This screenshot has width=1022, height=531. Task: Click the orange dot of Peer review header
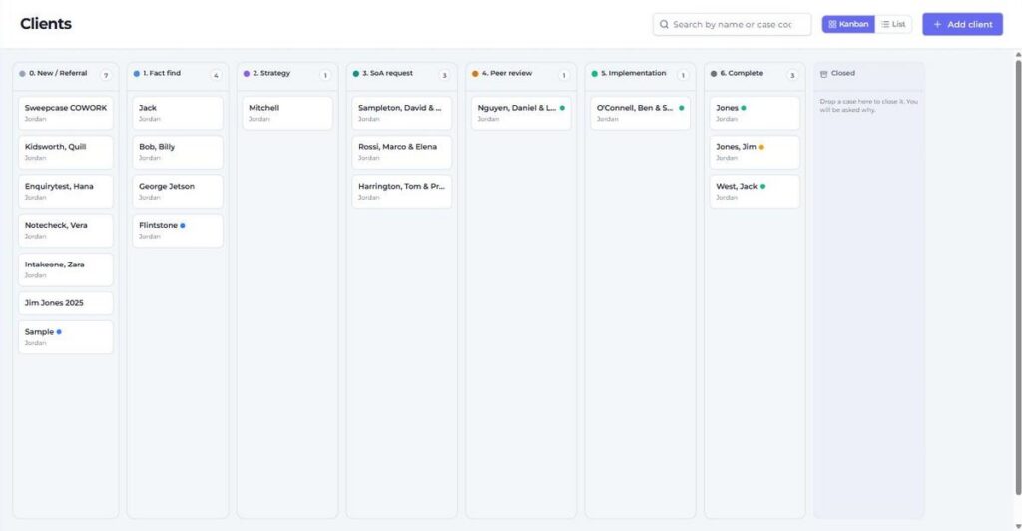475,74
